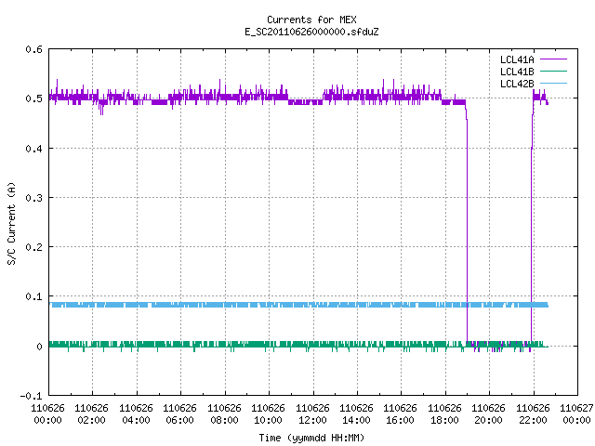595x446 pixels.
Task: Click the '110626 14:00' x-axis tick label
Action: (356, 414)
